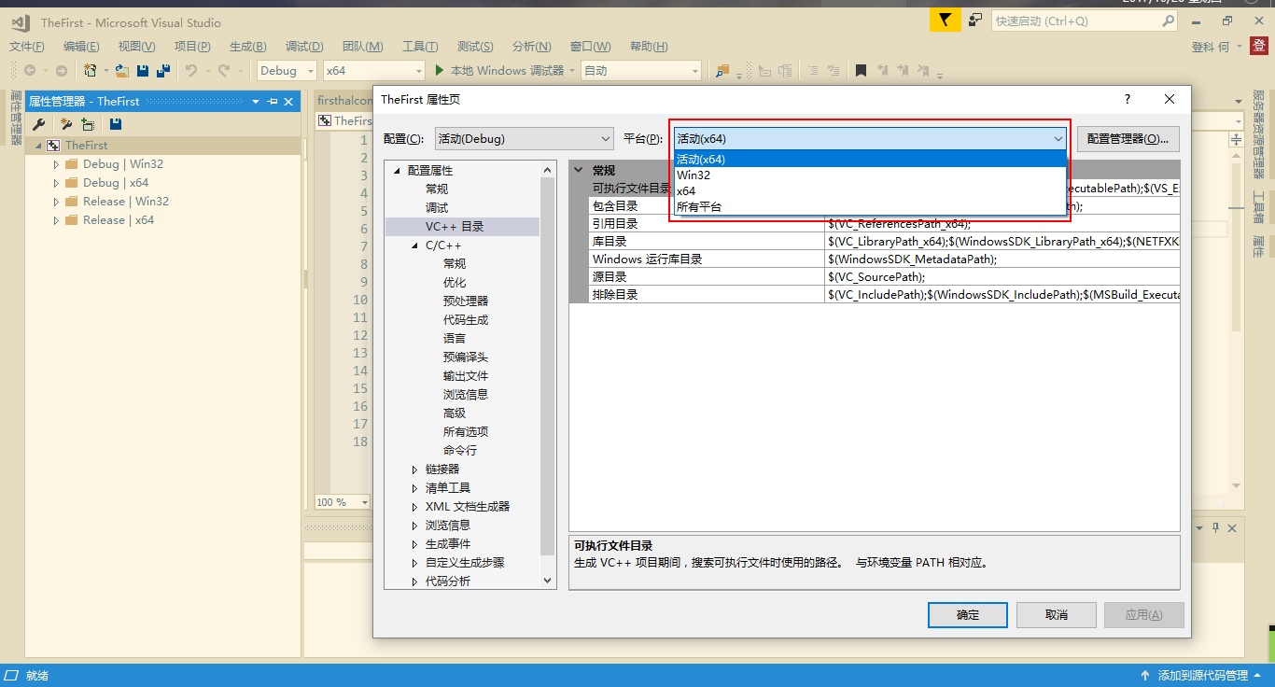Collapse the C/C++ tree node

(415, 244)
